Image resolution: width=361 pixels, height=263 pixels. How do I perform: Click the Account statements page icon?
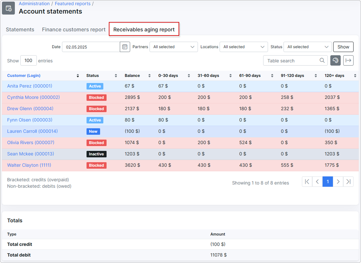pos(8,8)
